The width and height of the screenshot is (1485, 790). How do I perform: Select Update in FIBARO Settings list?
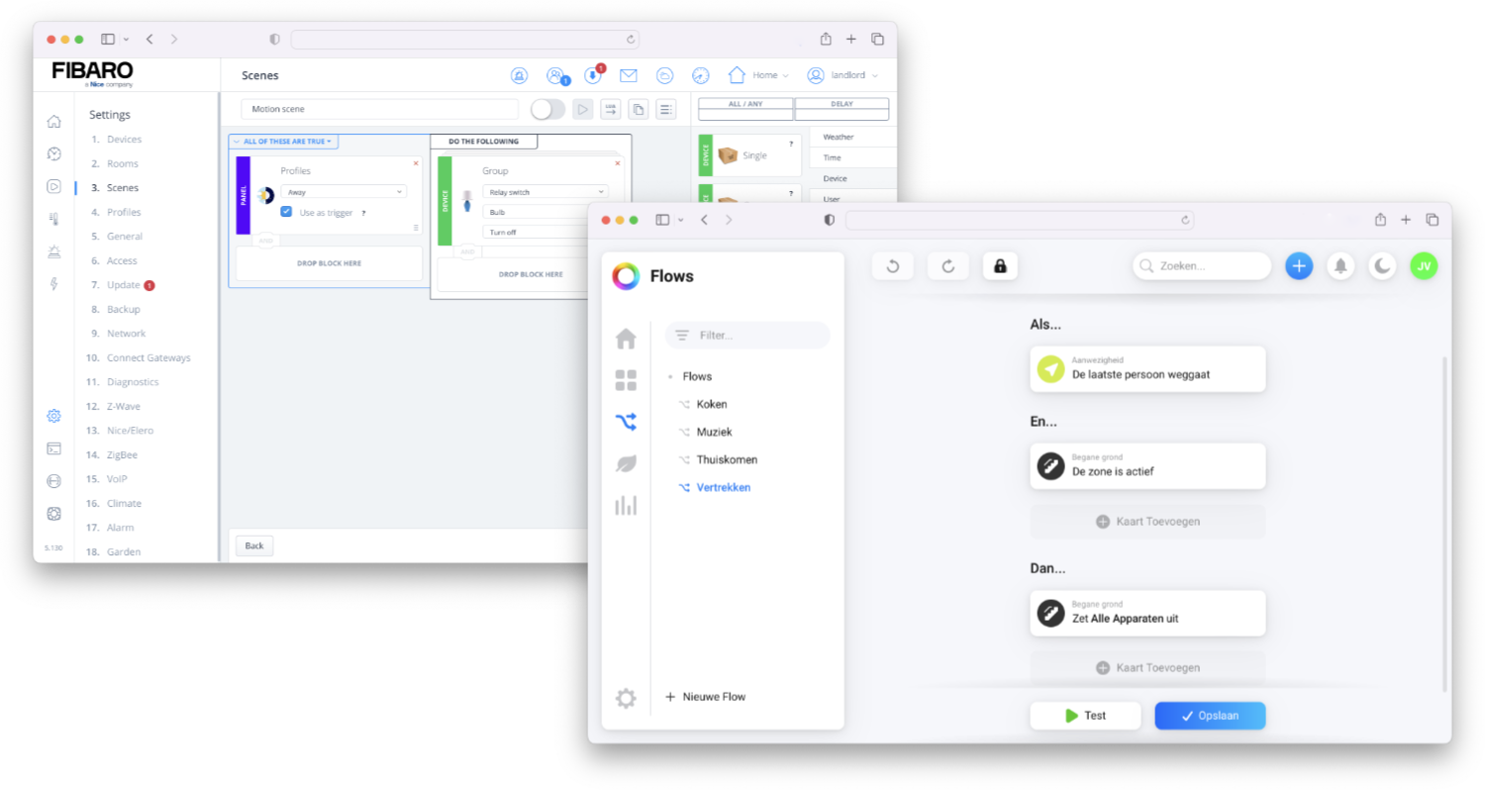(x=123, y=285)
